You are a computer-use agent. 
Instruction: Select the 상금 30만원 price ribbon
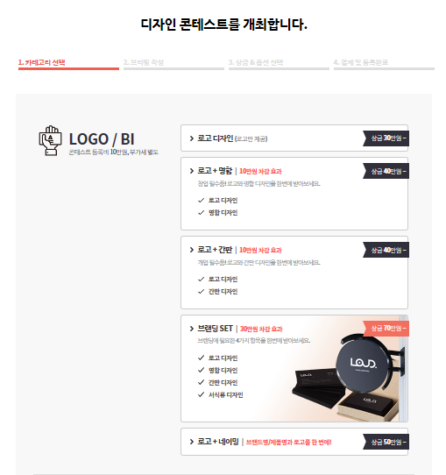(386, 138)
